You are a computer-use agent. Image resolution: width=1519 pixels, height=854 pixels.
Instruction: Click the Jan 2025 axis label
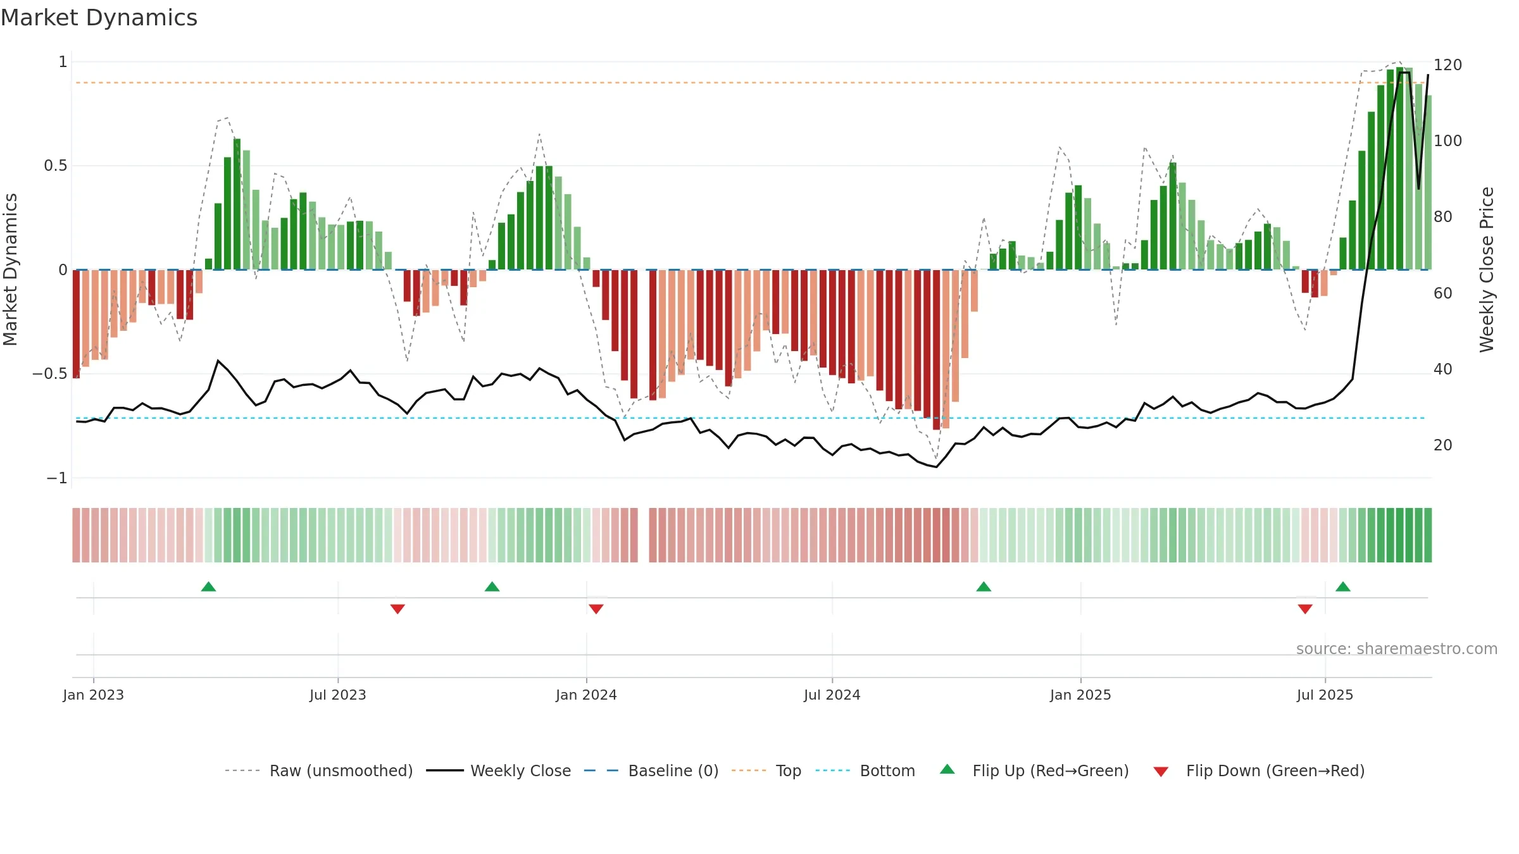(x=1081, y=695)
